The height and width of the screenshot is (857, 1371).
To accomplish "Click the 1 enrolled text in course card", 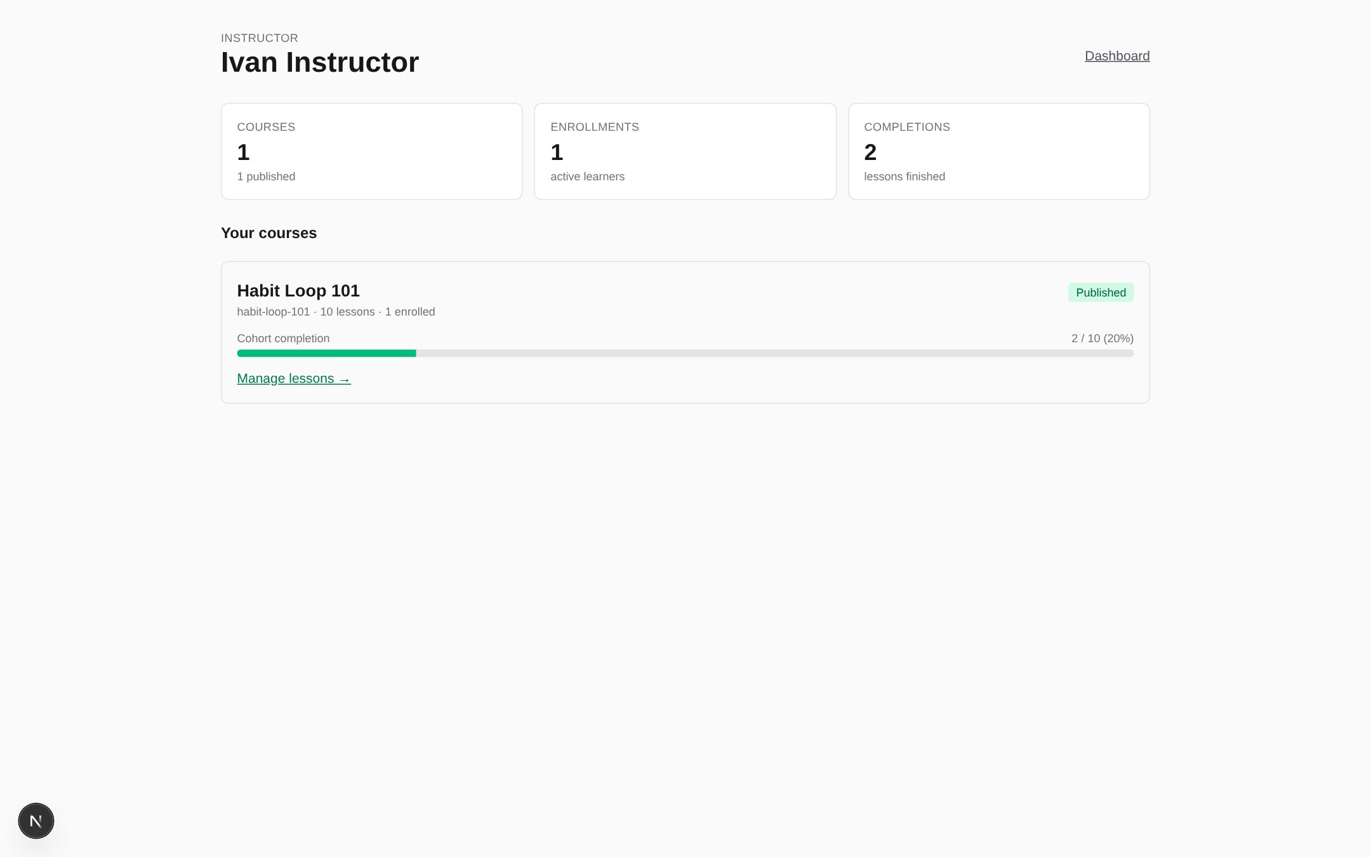I will point(410,312).
